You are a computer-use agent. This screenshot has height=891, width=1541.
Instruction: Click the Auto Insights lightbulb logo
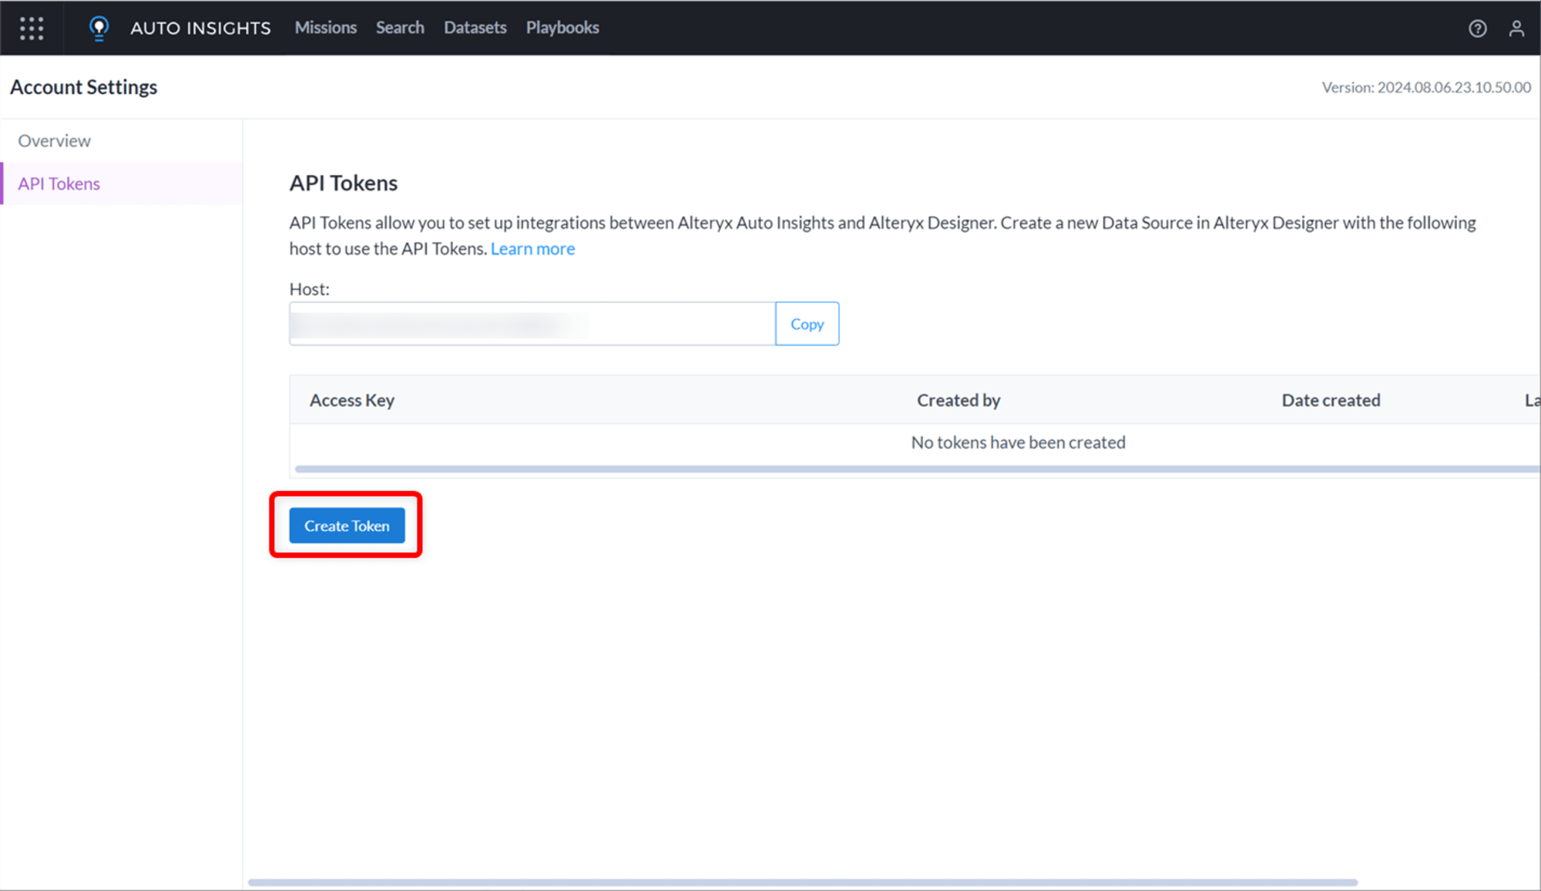coord(99,29)
